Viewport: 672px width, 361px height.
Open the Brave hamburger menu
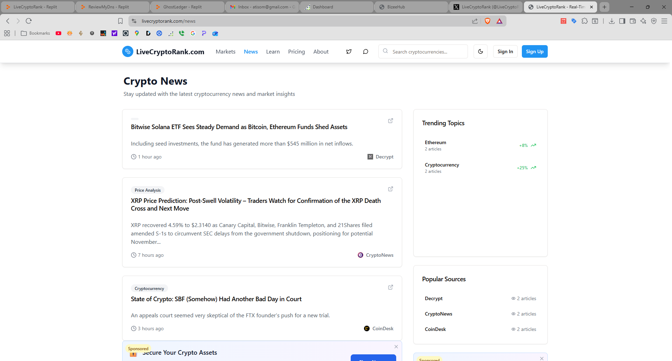tap(665, 21)
